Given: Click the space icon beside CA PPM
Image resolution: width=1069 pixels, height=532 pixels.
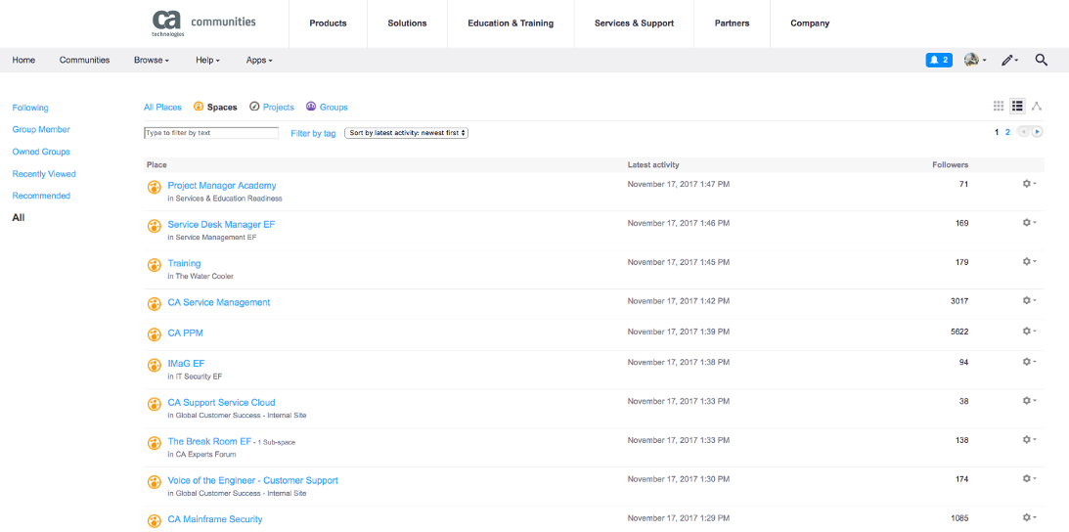Looking at the screenshot, I should point(155,334).
